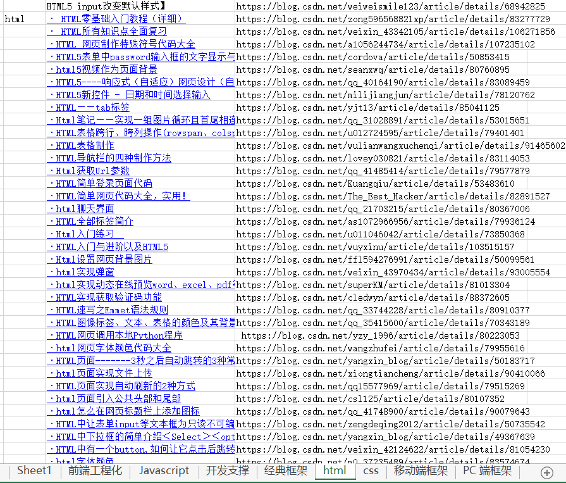This screenshot has height=483, width=566.
Task: Open link html实现动态在线预览word、excel
Action: pyautogui.click(x=141, y=285)
